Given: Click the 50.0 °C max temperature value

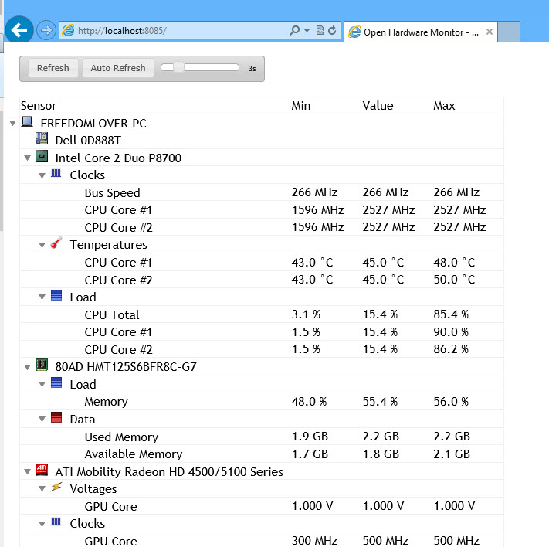Looking at the screenshot, I should point(454,280).
